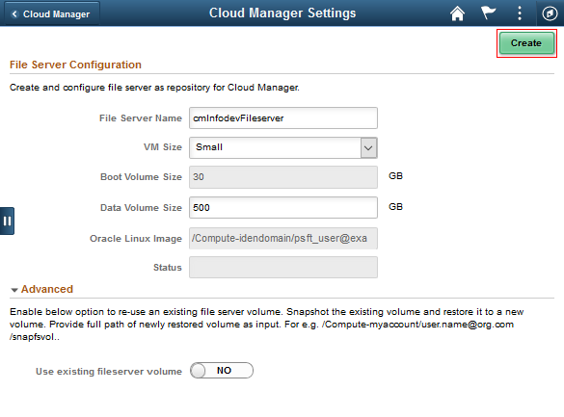564x417 pixels.
Task: Edit the File Server Name field
Action: tap(283, 117)
